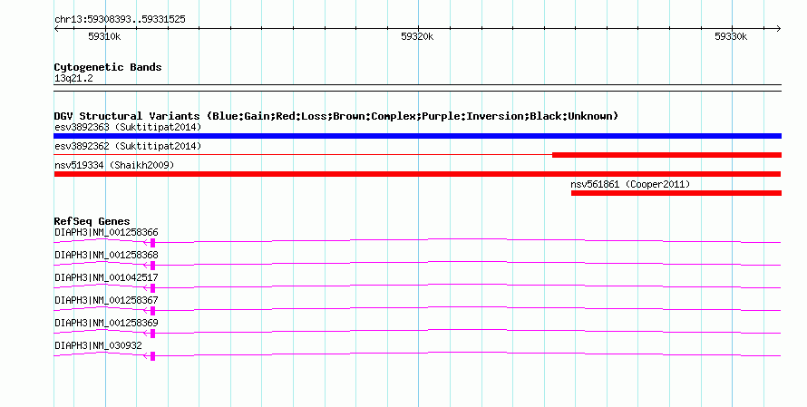The image size is (807, 407).
Task: Click the black cytogenetic band 13q21.2 bar
Action: [x=417, y=88]
